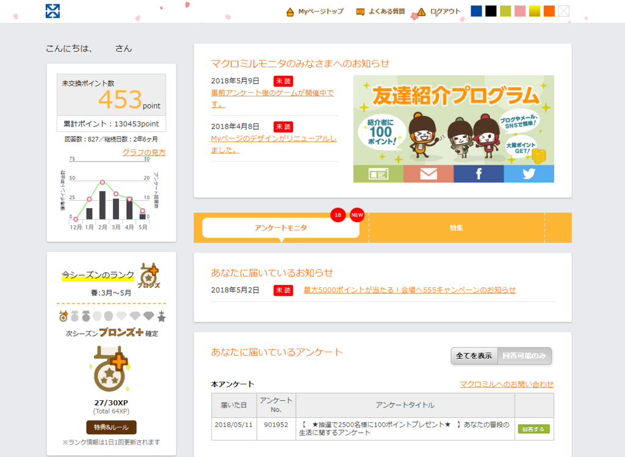Open the グラフの見方 link
The height and width of the screenshot is (457, 625).
[x=144, y=152]
